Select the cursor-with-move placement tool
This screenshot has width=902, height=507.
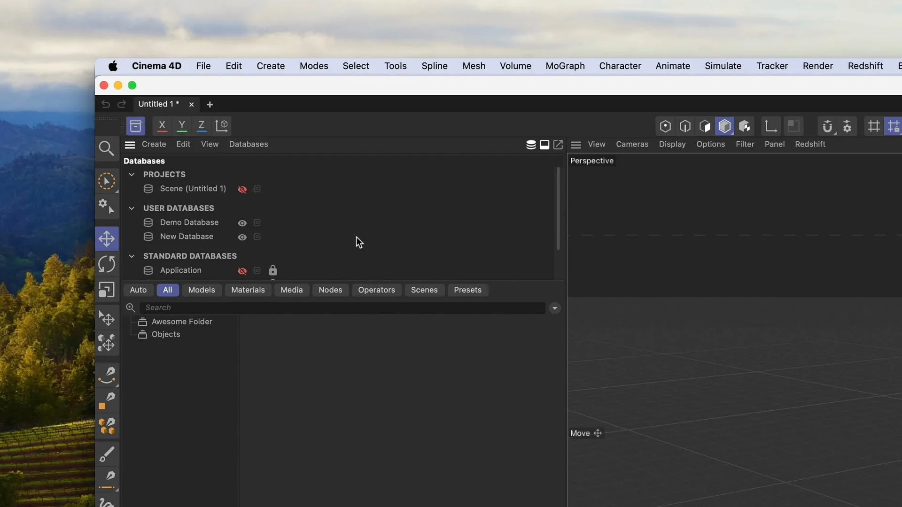tap(107, 318)
